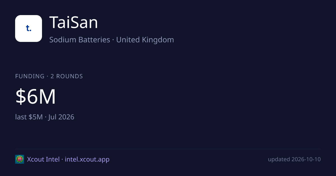Click the dot separator after Xcout Intel

62,160
